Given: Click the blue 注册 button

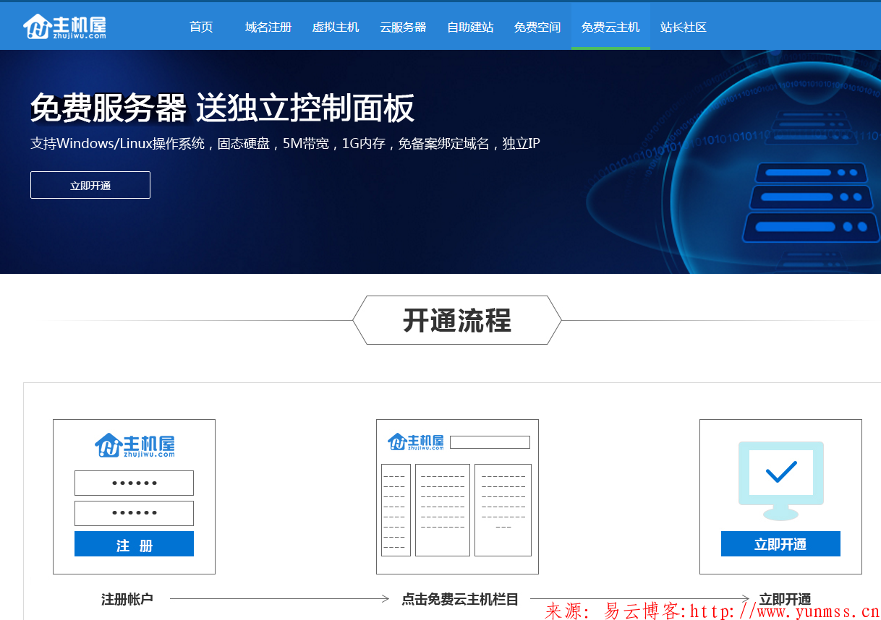Looking at the screenshot, I should (x=134, y=544).
